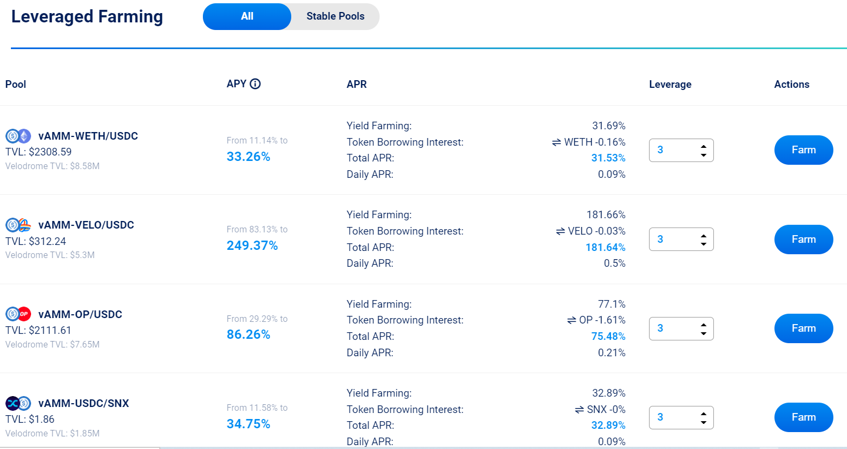Click Farm for the vAMM-WETH/USDC pool
Image resolution: width=847 pixels, height=449 pixels.
click(x=803, y=150)
